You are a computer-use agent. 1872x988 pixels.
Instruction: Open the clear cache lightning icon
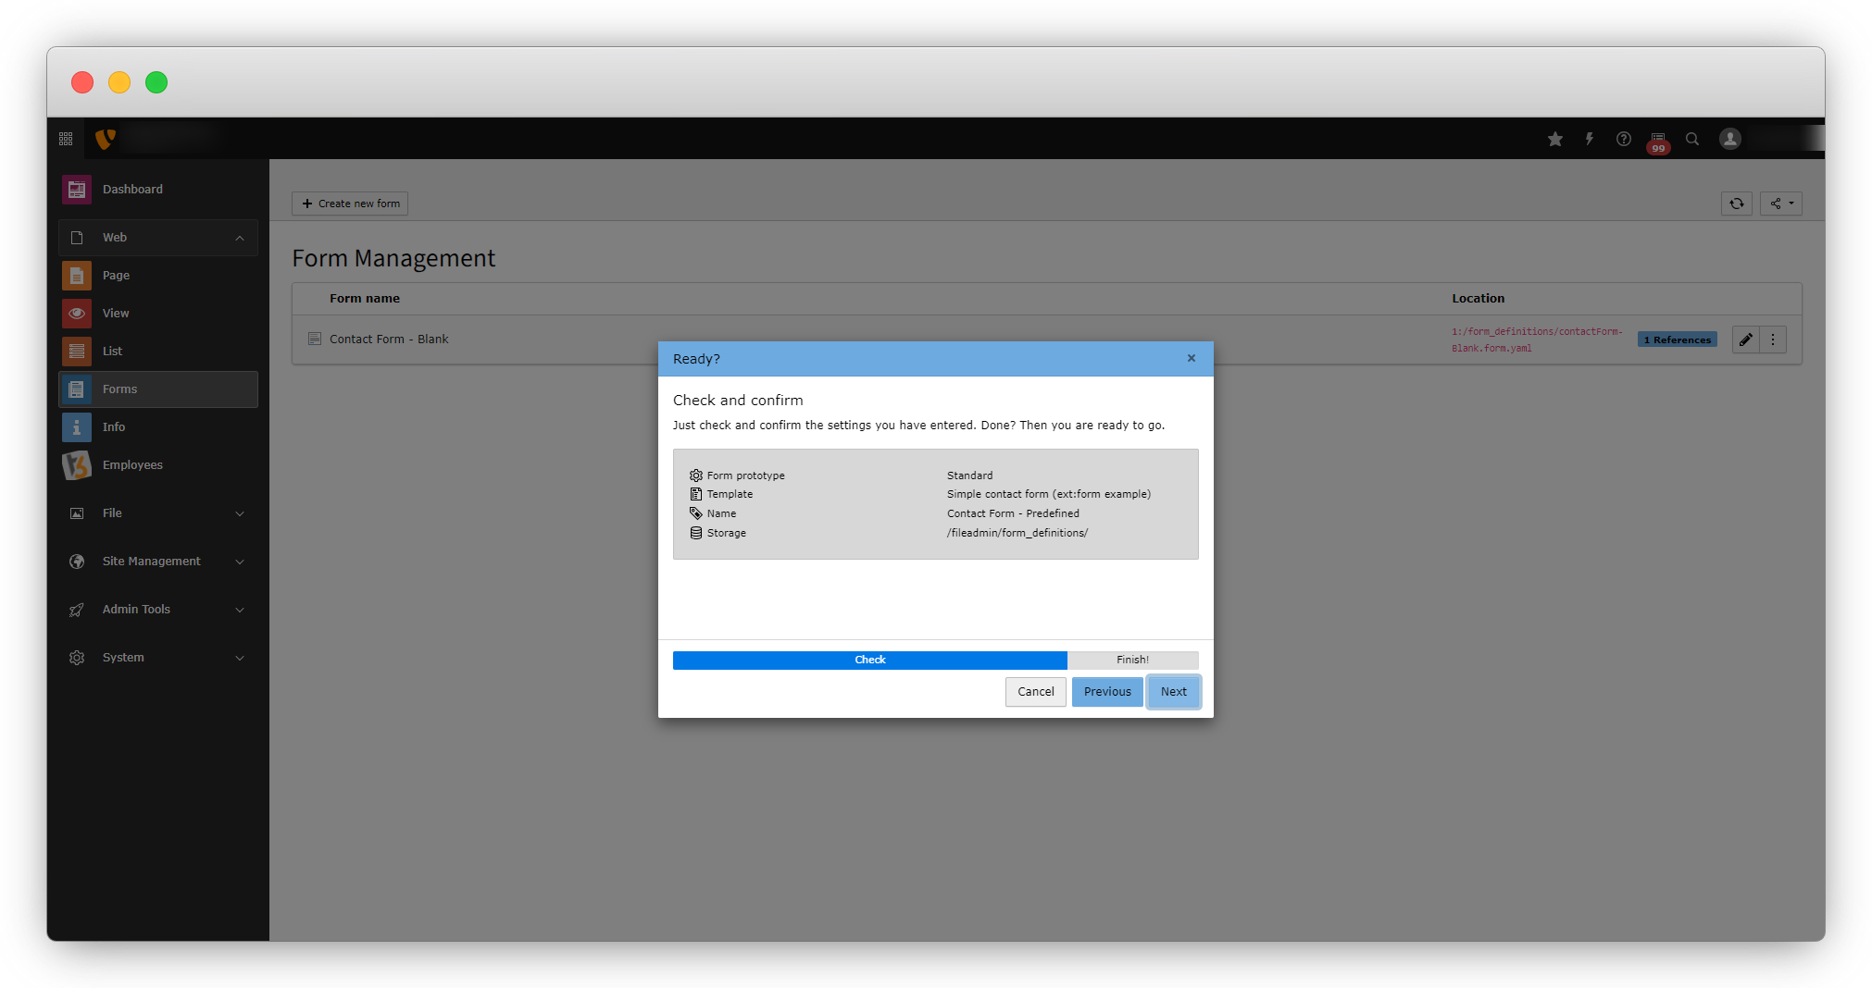pyautogui.click(x=1590, y=139)
